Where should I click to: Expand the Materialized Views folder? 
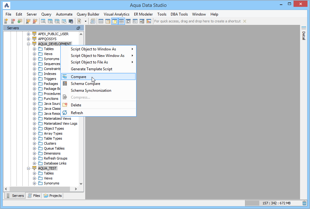point(35,118)
